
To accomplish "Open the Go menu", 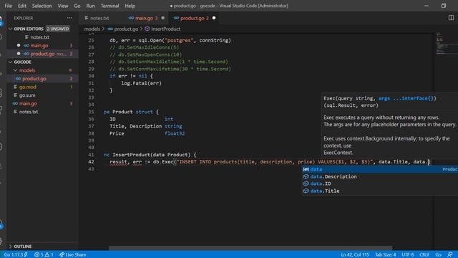I will point(77,6).
